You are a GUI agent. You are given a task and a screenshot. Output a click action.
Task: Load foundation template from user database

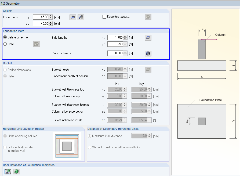click(x=16, y=171)
